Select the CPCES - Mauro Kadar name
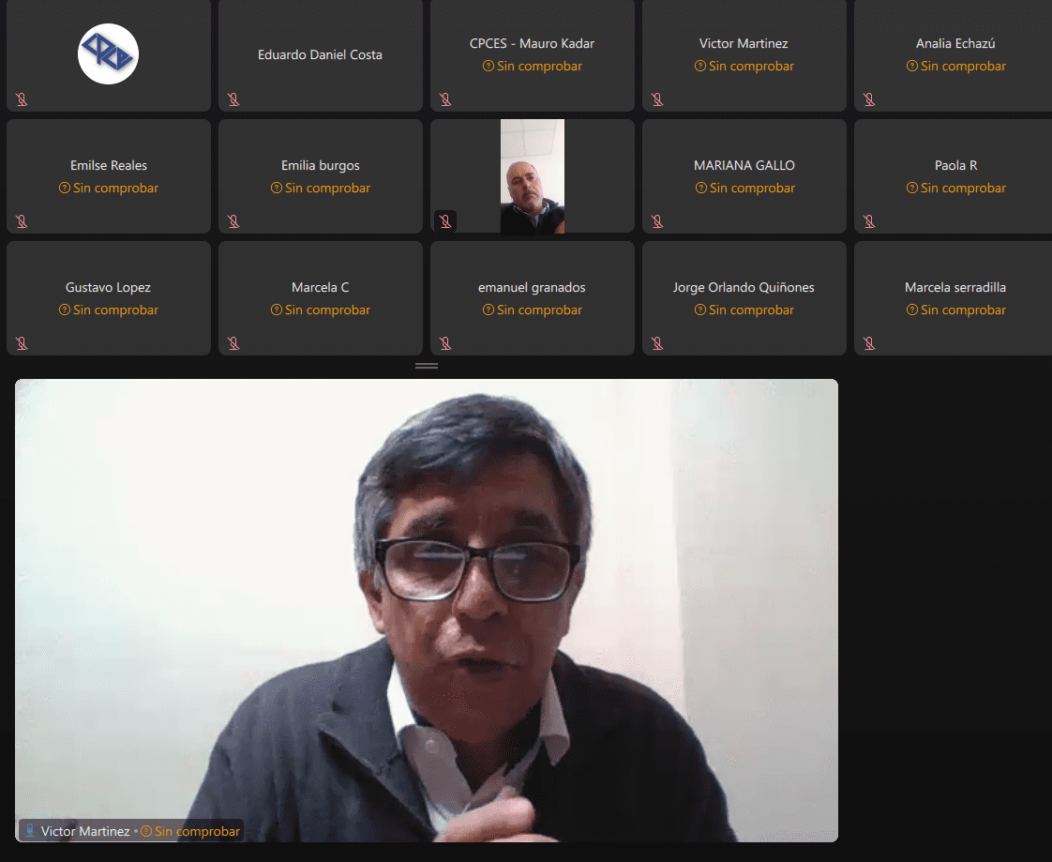 532,44
